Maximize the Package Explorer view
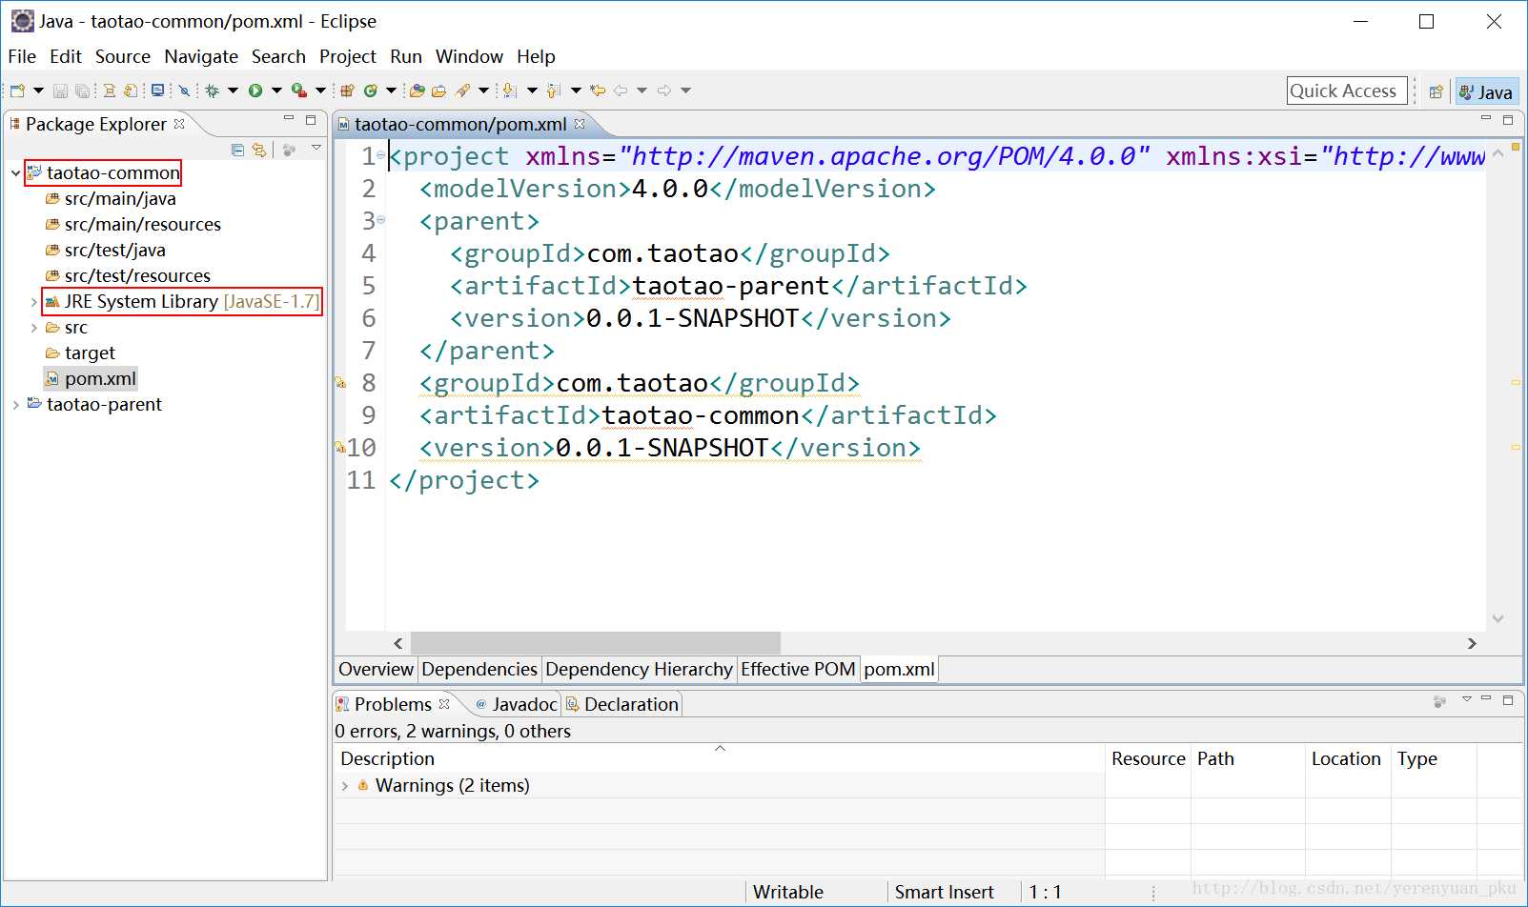 pos(311,120)
